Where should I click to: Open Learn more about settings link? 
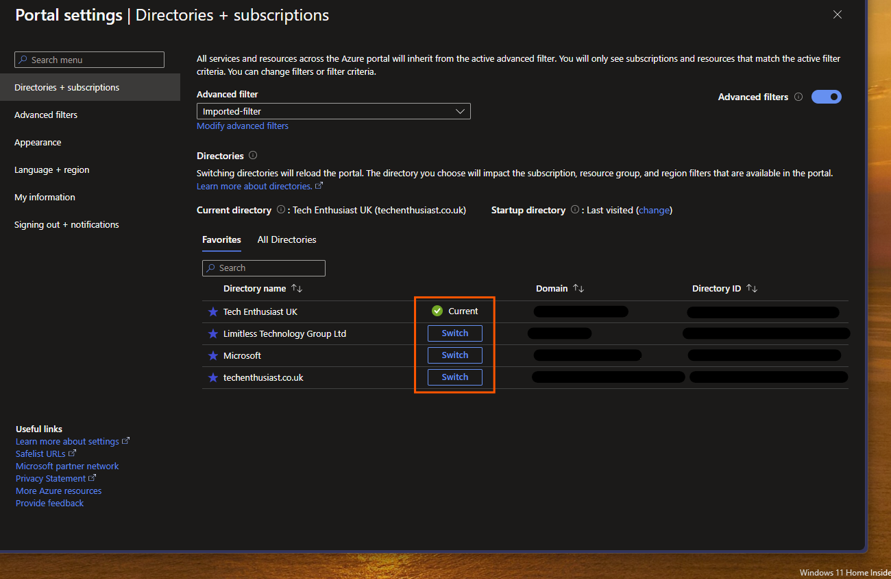click(73, 442)
